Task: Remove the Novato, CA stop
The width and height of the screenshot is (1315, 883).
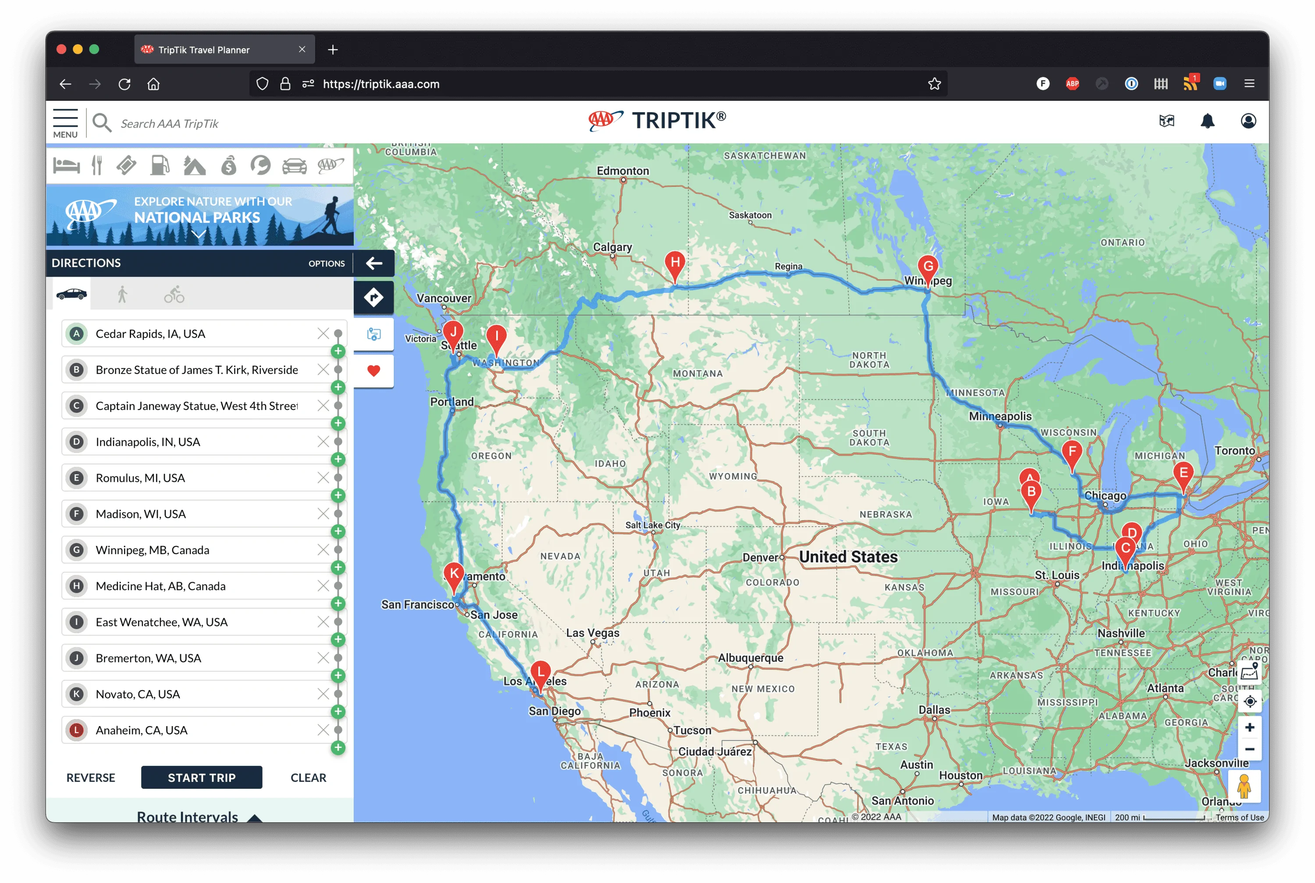Action: click(x=323, y=694)
